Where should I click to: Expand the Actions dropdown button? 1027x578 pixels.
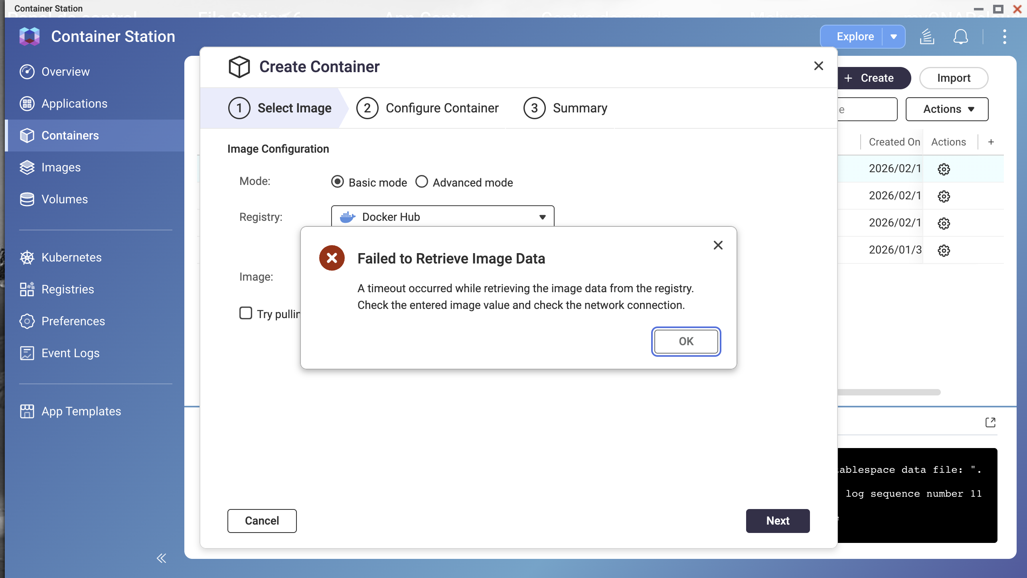click(x=947, y=109)
